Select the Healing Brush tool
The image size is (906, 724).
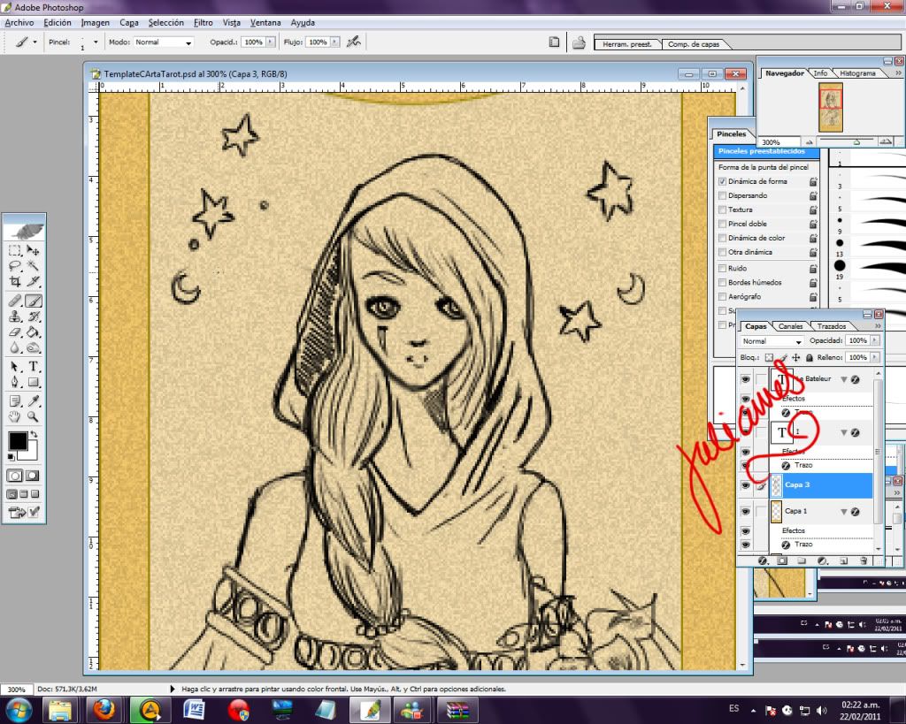(x=15, y=301)
